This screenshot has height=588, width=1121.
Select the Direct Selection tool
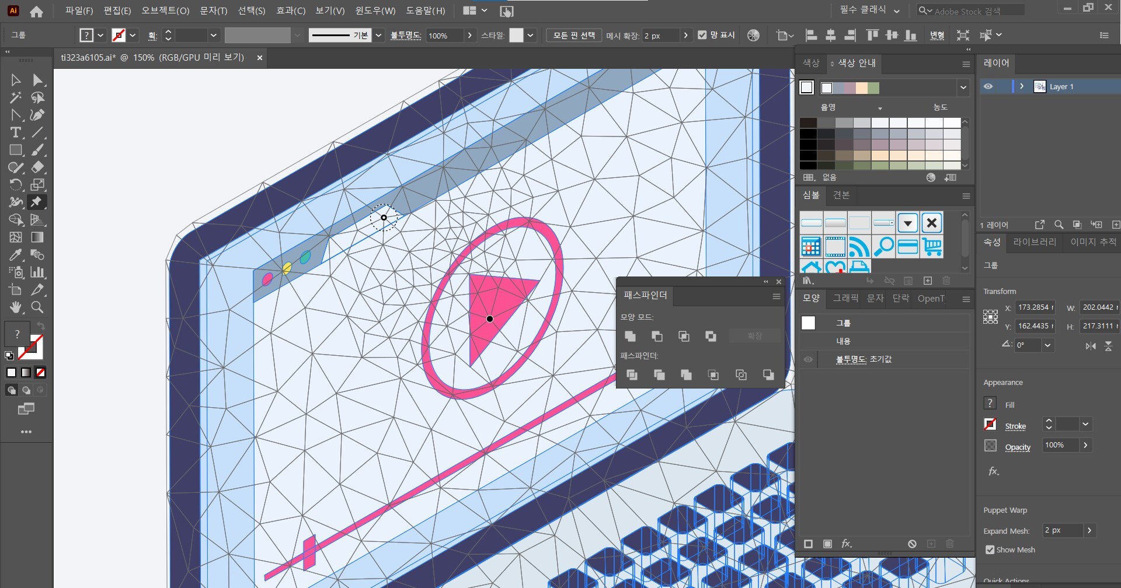37,80
